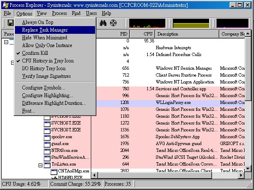Close the open Options menu
Image resolution: width=254 pixels, height=190 pixels.
click(x=24, y=13)
